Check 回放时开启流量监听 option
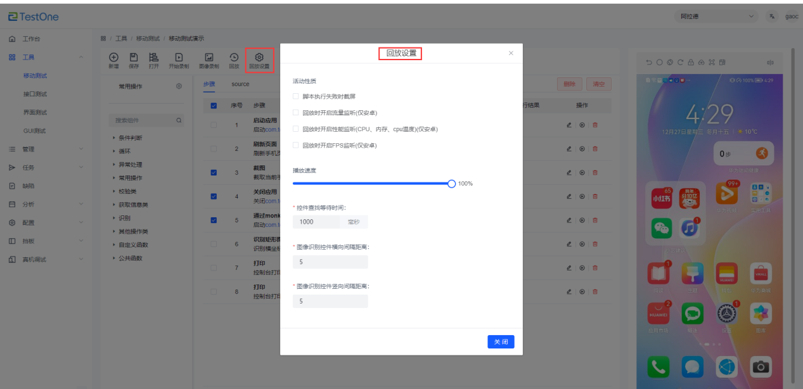 click(x=295, y=113)
